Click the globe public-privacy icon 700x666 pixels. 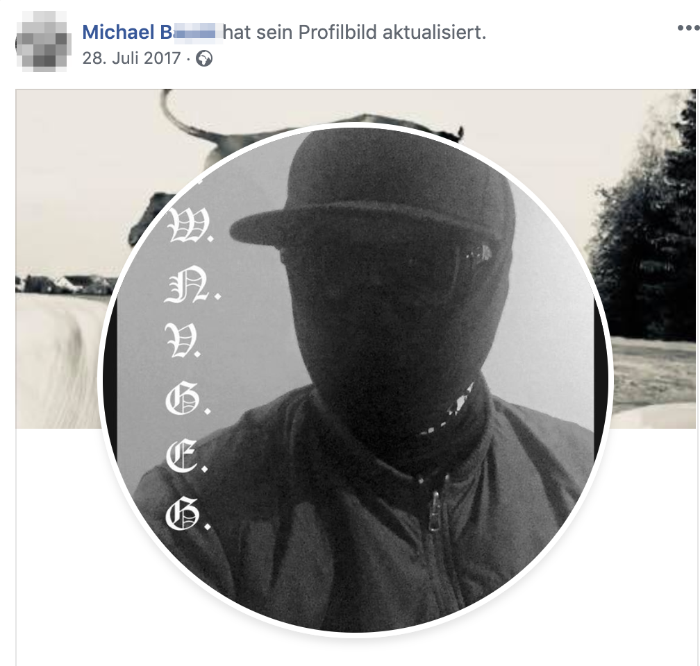click(204, 59)
